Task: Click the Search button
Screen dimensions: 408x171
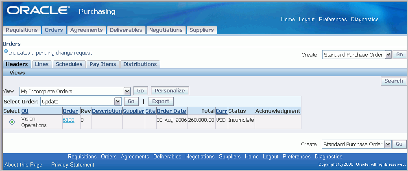Action: pos(394,81)
